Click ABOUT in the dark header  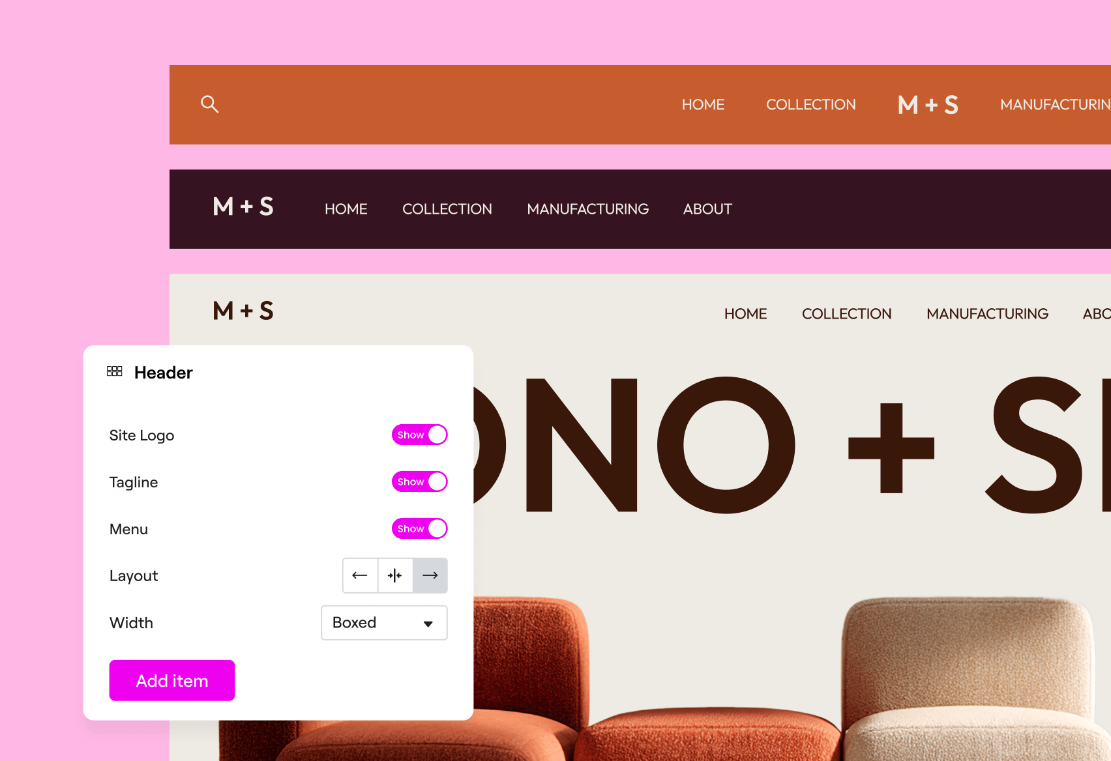pyautogui.click(x=707, y=209)
